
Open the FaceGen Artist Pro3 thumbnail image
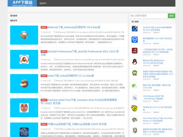pos(24,108)
